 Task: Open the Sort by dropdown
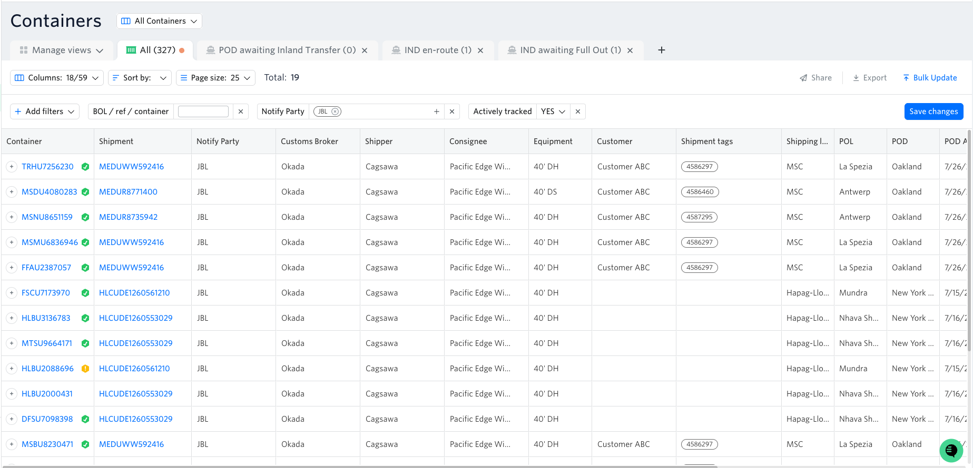tap(140, 78)
